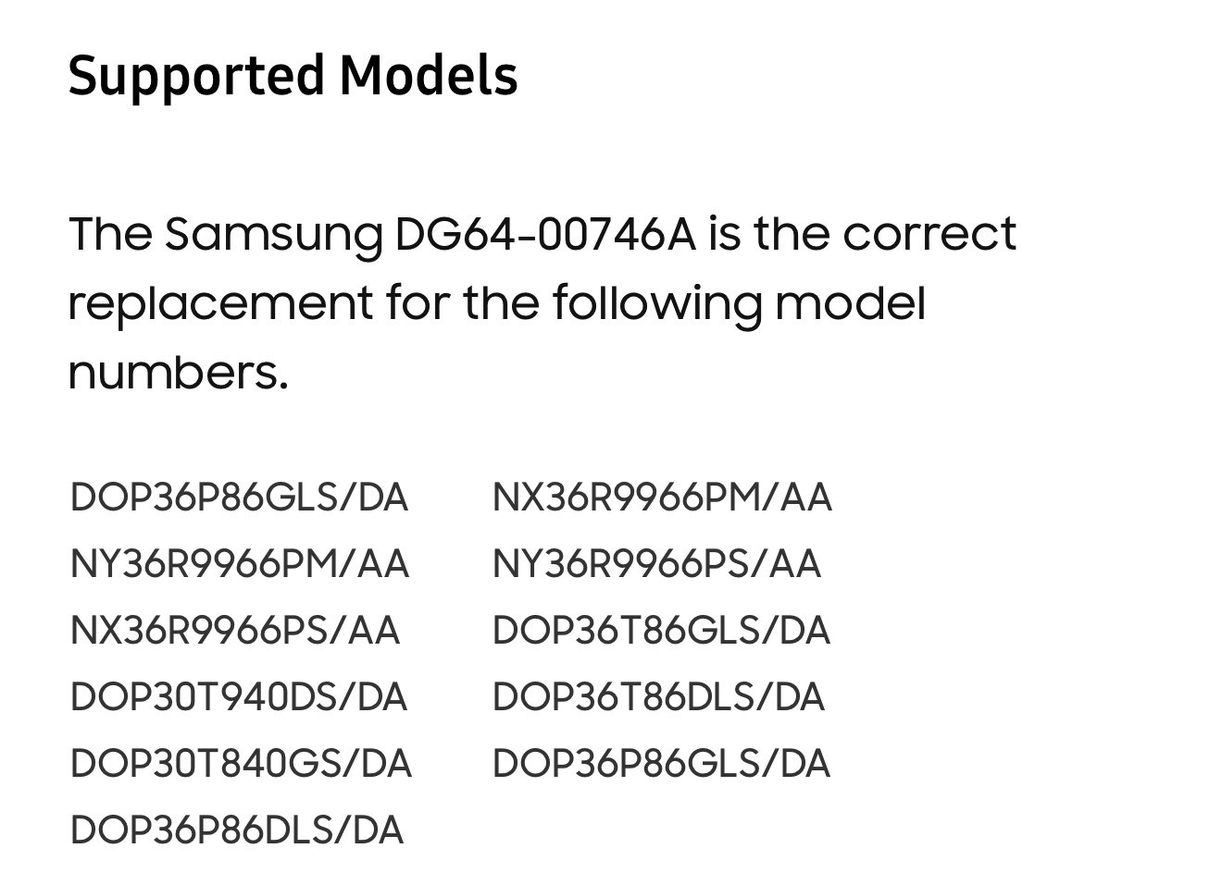Viewport: 1222px width, 873px height.
Task: Click the word replacement in the description
Action: coord(220,305)
